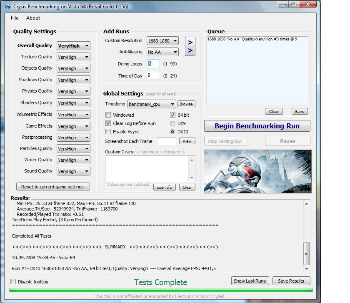Open Postprocessing quality dropdown
This screenshot has height=303, width=350.
pyautogui.click(x=73, y=138)
